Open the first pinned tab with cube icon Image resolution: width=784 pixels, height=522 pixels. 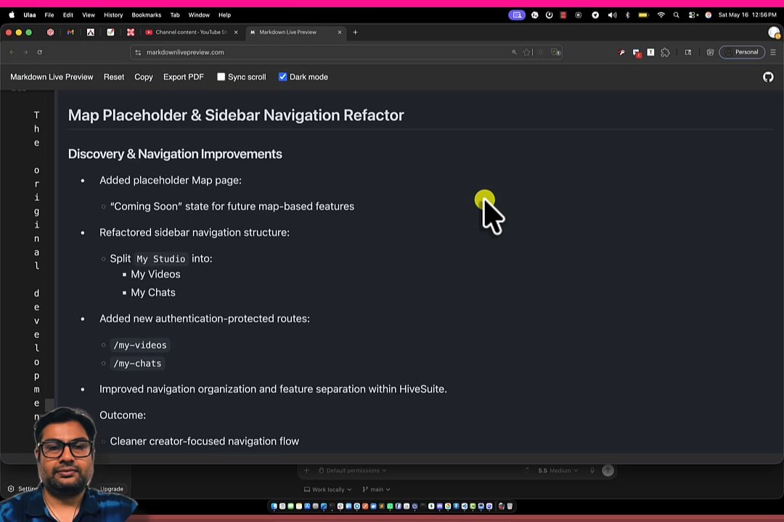tap(51, 32)
